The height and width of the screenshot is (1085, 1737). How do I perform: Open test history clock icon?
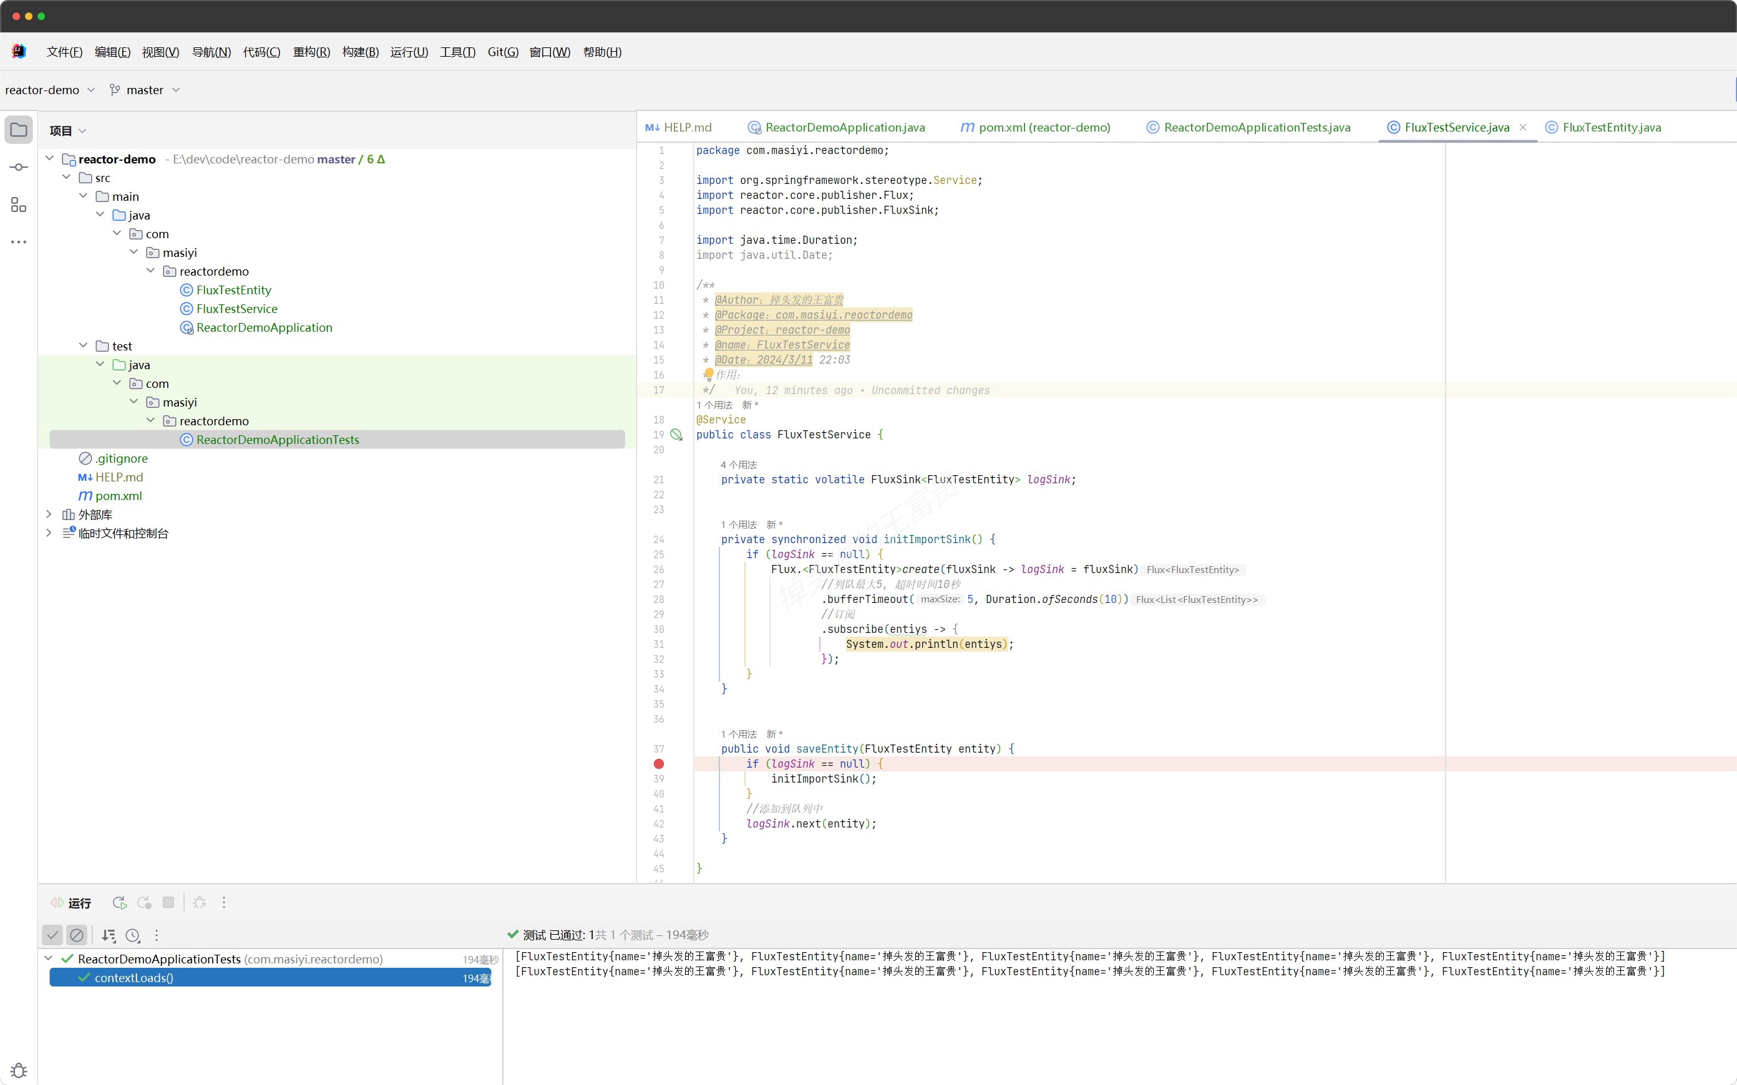pyautogui.click(x=133, y=935)
